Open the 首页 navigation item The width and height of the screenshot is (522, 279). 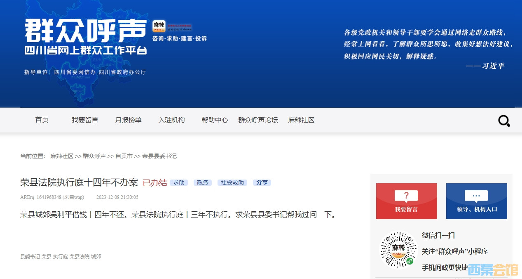tap(42, 120)
